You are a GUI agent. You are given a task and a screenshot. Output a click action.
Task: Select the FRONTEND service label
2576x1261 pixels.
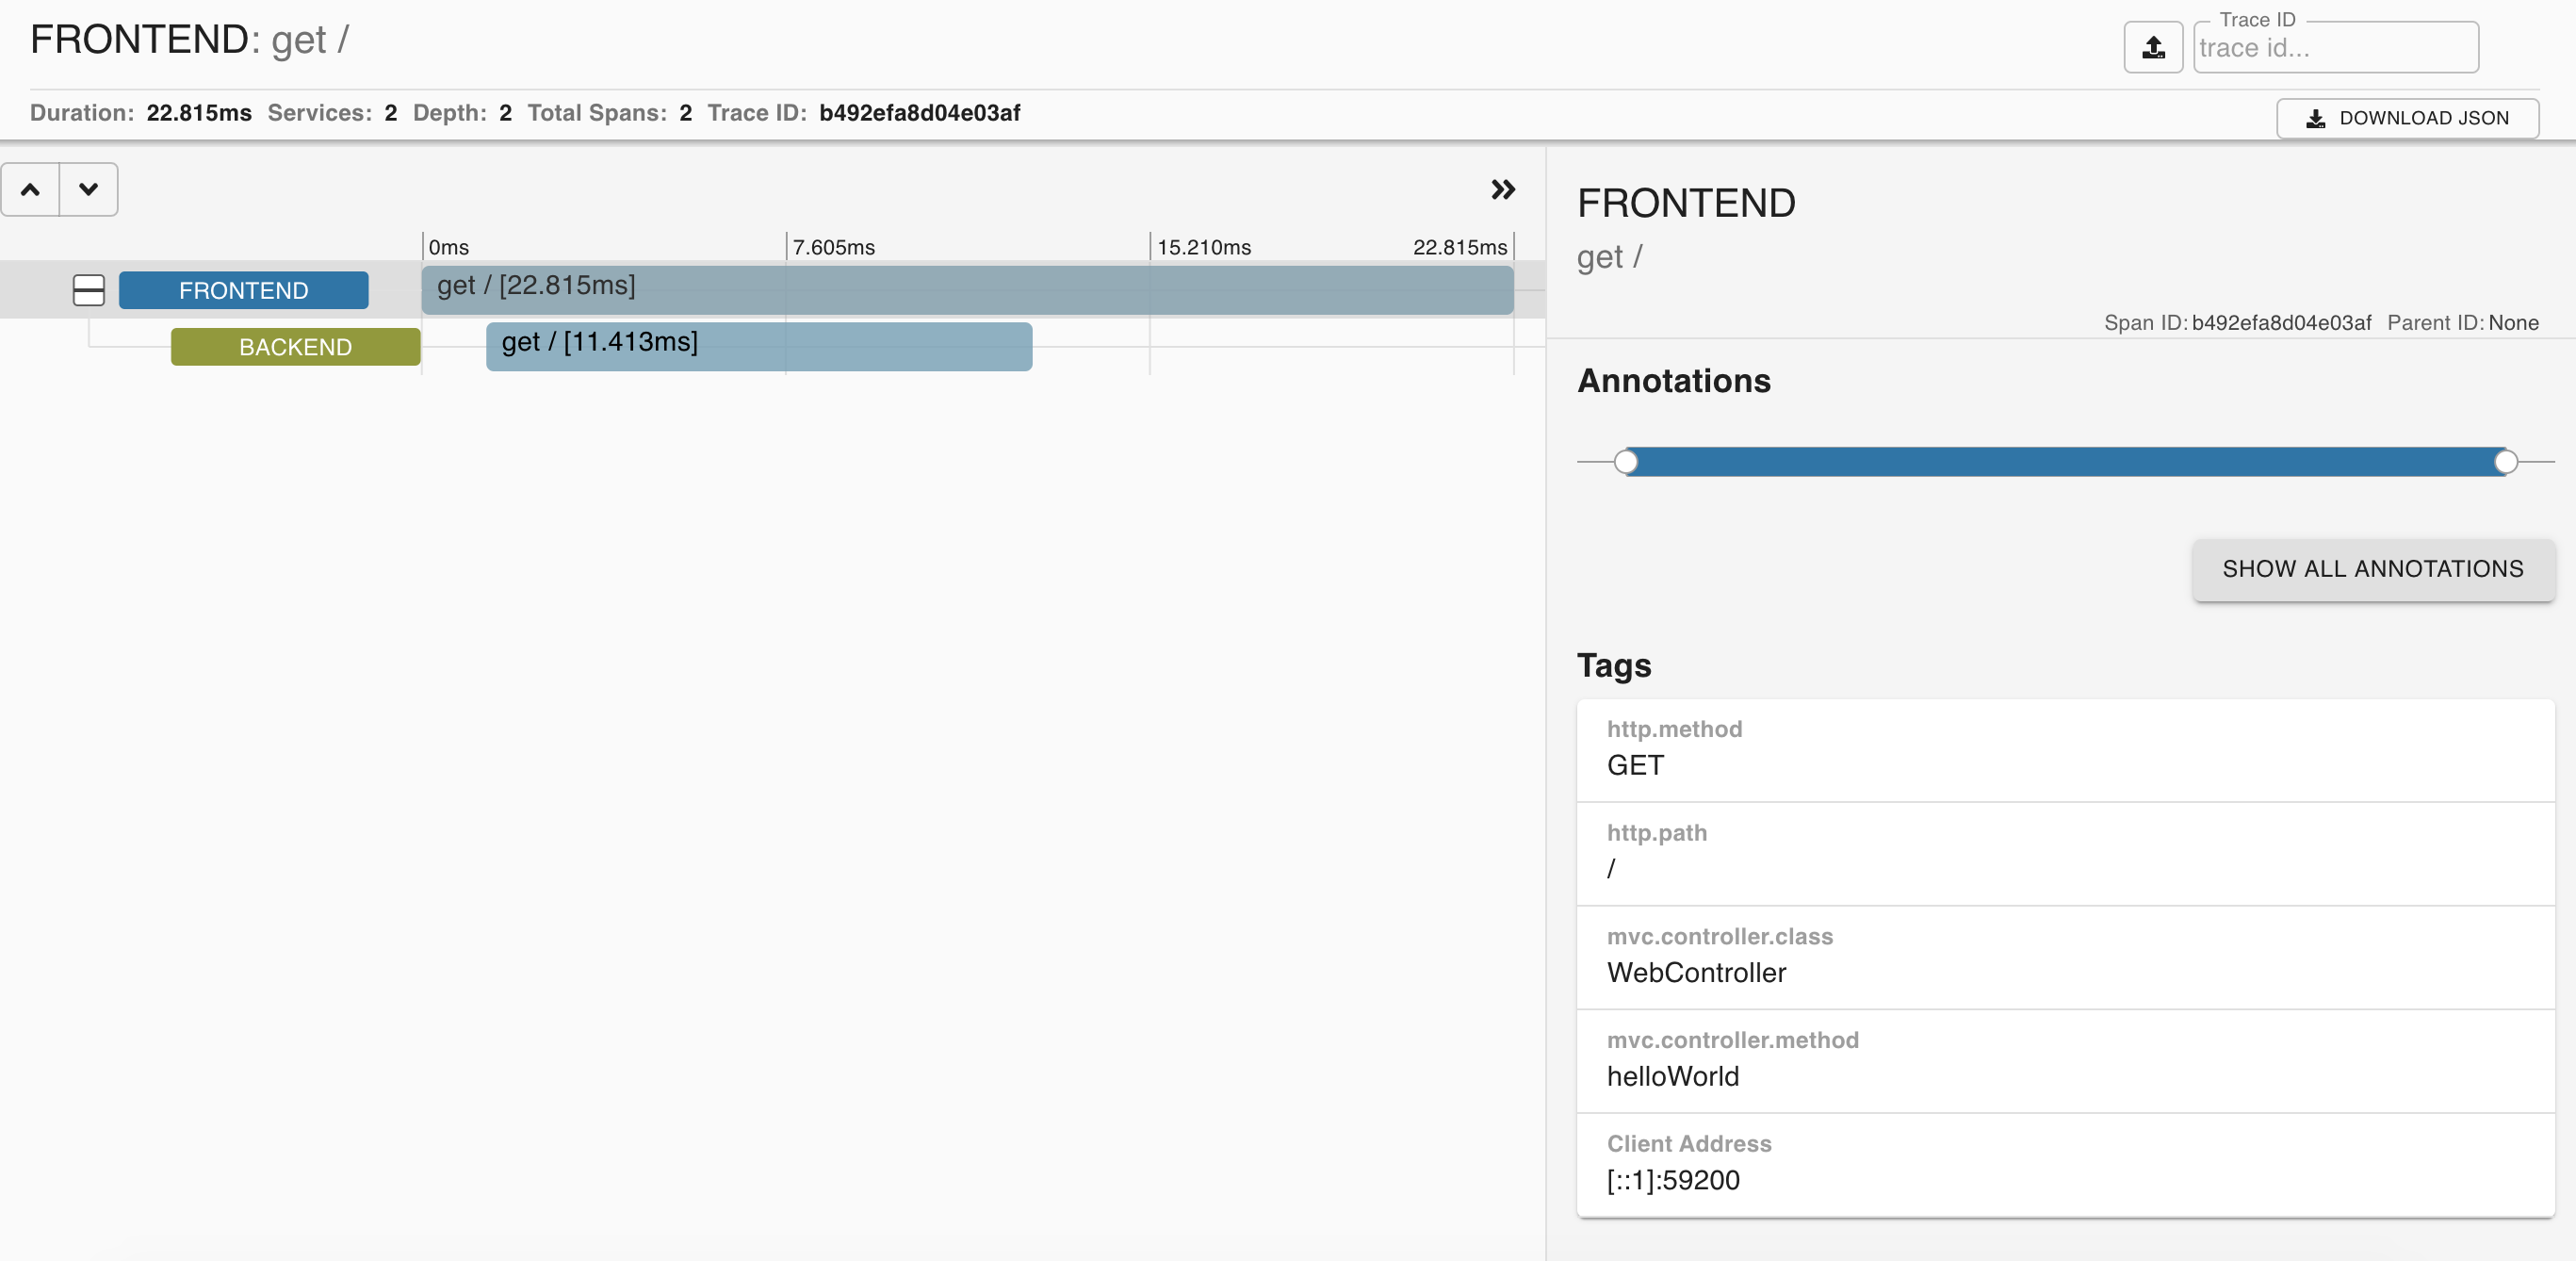point(243,290)
